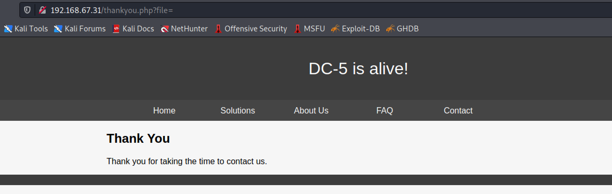Click the tracking protection shield icon

[27, 10]
